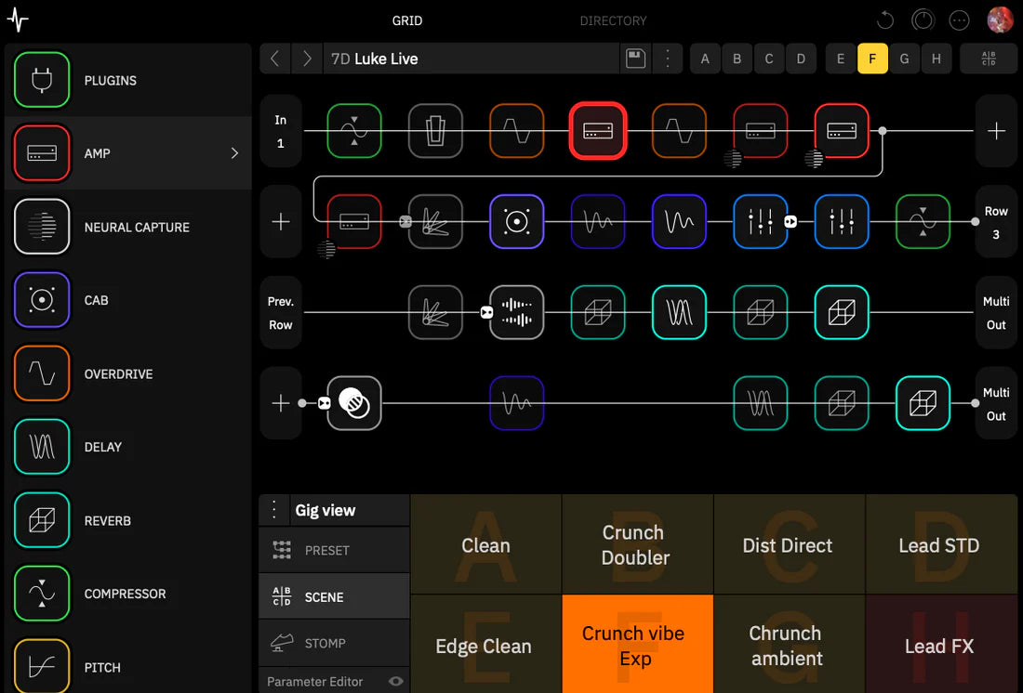Activate the Clean scene pad
The width and height of the screenshot is (1023, 693).
coord(485,544)
